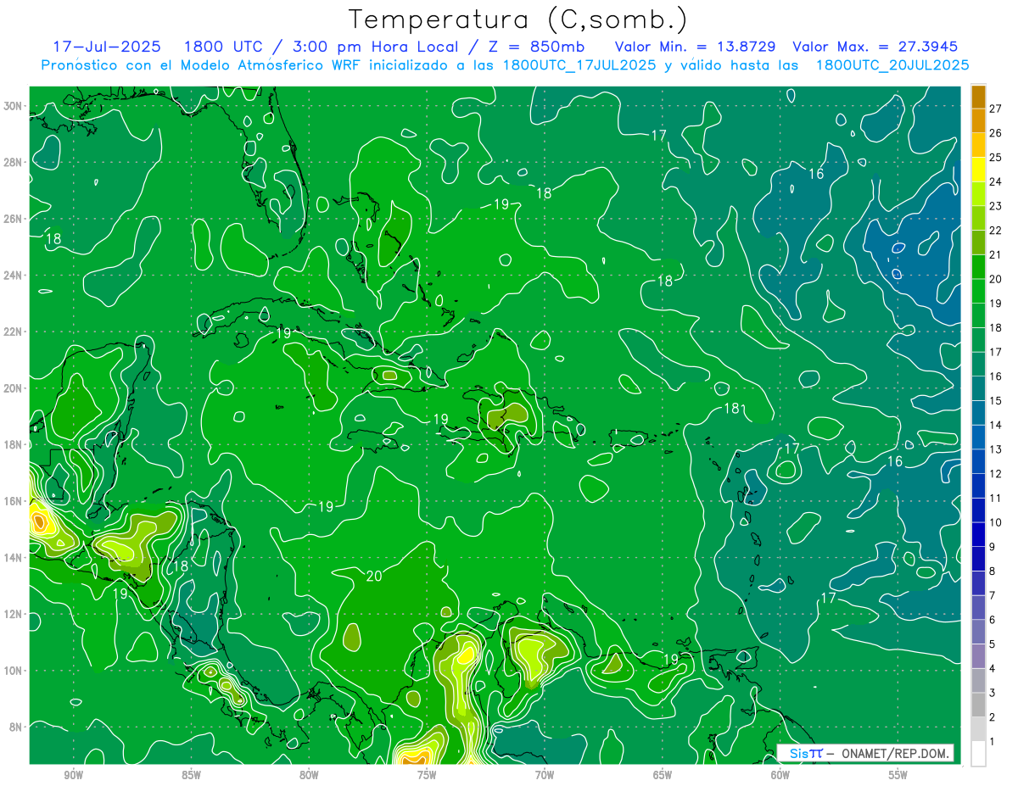Click the 18N latitude axis label

(x=14, y=444)
